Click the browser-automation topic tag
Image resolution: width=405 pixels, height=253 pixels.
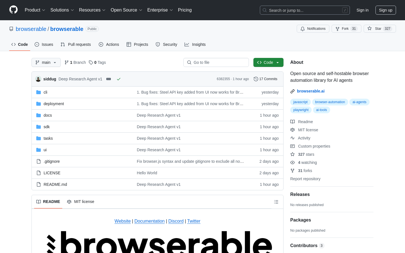(330, 102)
